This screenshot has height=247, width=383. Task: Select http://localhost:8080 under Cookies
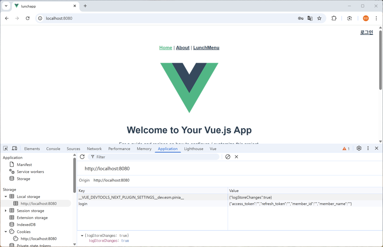39,239
